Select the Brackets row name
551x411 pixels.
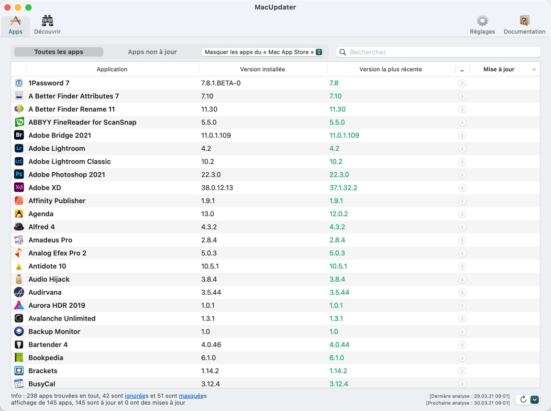tap(43, 371)
